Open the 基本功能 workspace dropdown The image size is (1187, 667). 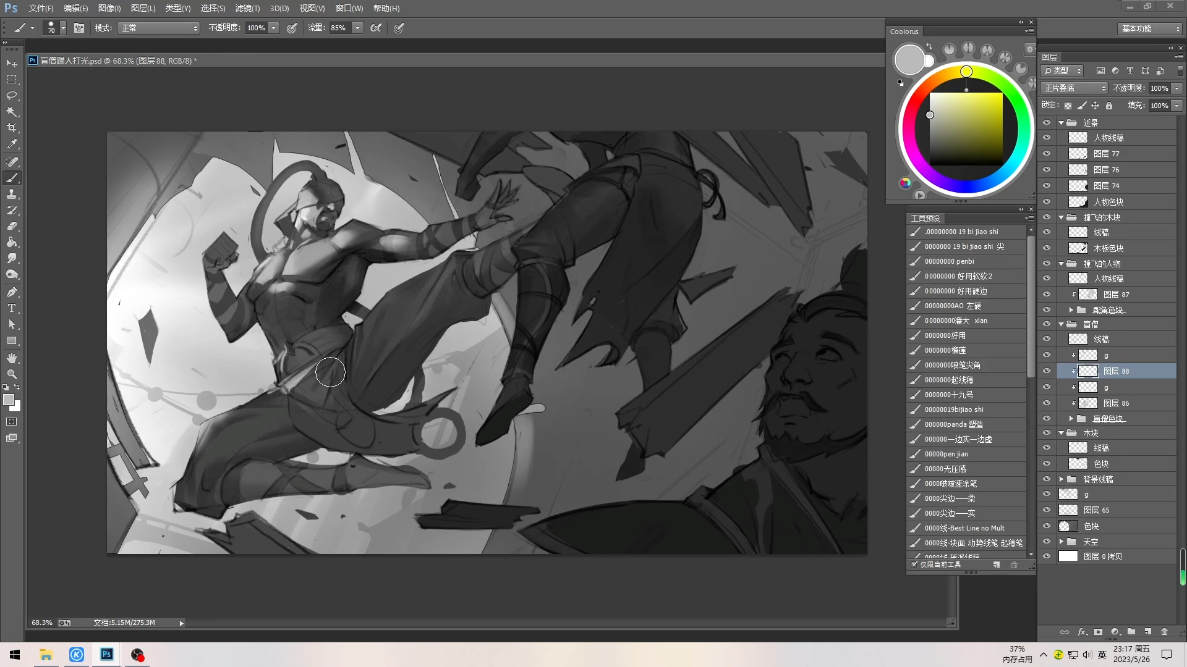tap(1150, 28)
